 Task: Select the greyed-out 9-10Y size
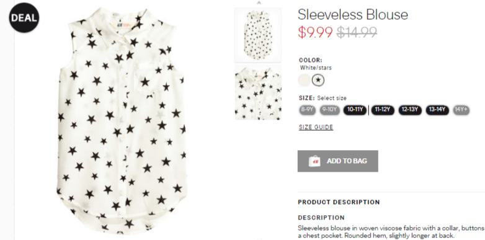pos(330,110)
